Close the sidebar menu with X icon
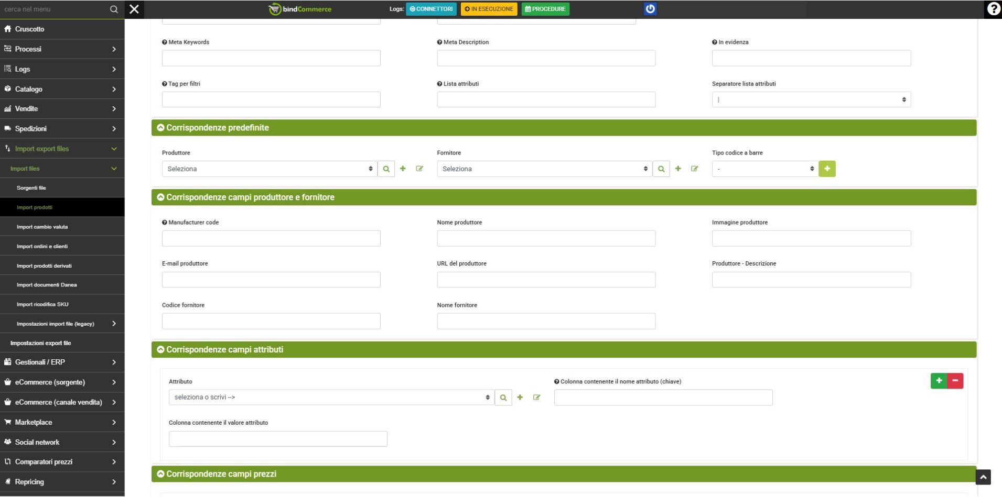 [x=134, y=9]
